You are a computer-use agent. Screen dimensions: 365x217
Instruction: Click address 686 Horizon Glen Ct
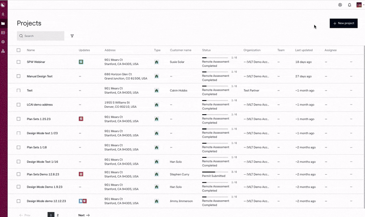point(118,74)
